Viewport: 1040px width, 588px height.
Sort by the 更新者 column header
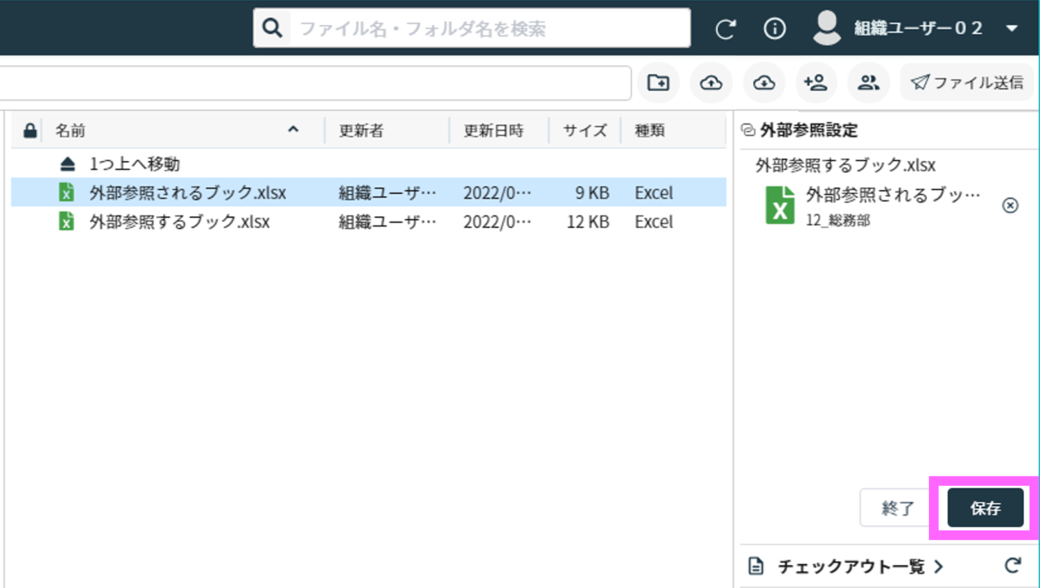click(361, 130)
